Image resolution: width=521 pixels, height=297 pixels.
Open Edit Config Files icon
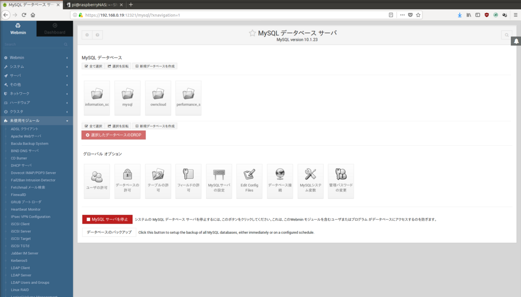pyautogui.click(x=249, y=181)
